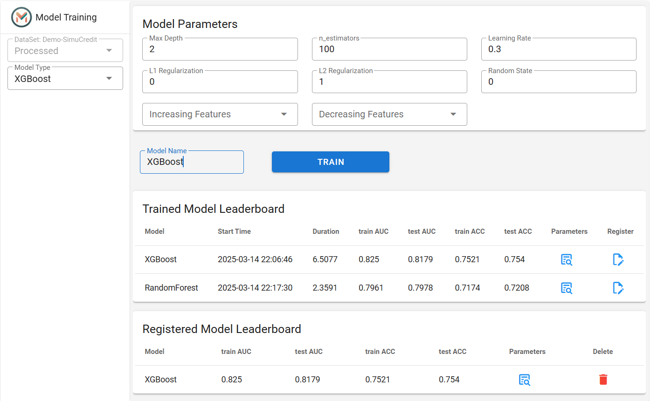Click the Model Name text field
The height and width of the screenshot is (401, 651).
point(192,162)
